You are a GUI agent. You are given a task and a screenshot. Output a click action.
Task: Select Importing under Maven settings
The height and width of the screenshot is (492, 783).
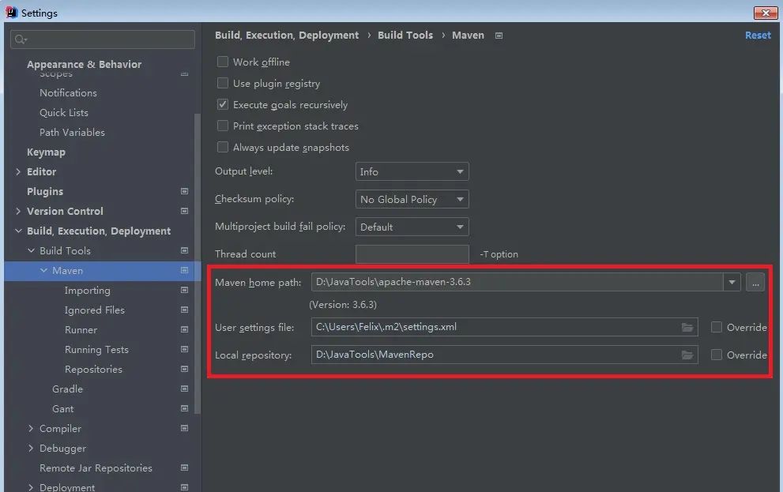pyautogui.click(x=88, y=290)
